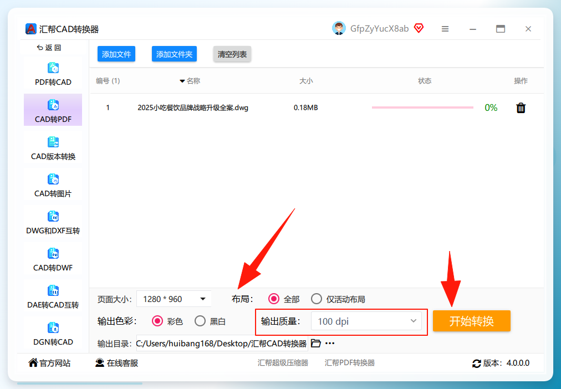Click the 版本: 4.0.0.0 text
This screenshot has height=389, width=561.
point(506,364)
